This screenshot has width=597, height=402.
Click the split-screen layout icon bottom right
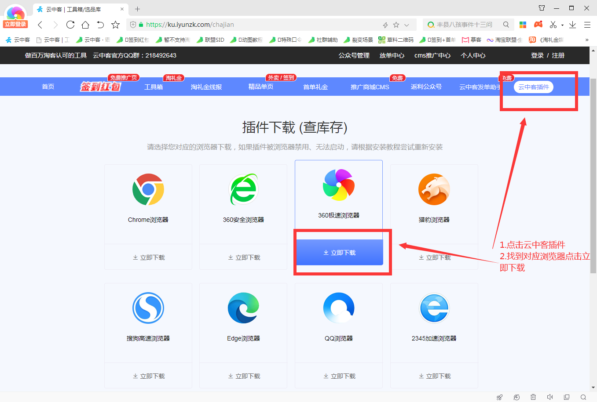[x=568, y=397]
